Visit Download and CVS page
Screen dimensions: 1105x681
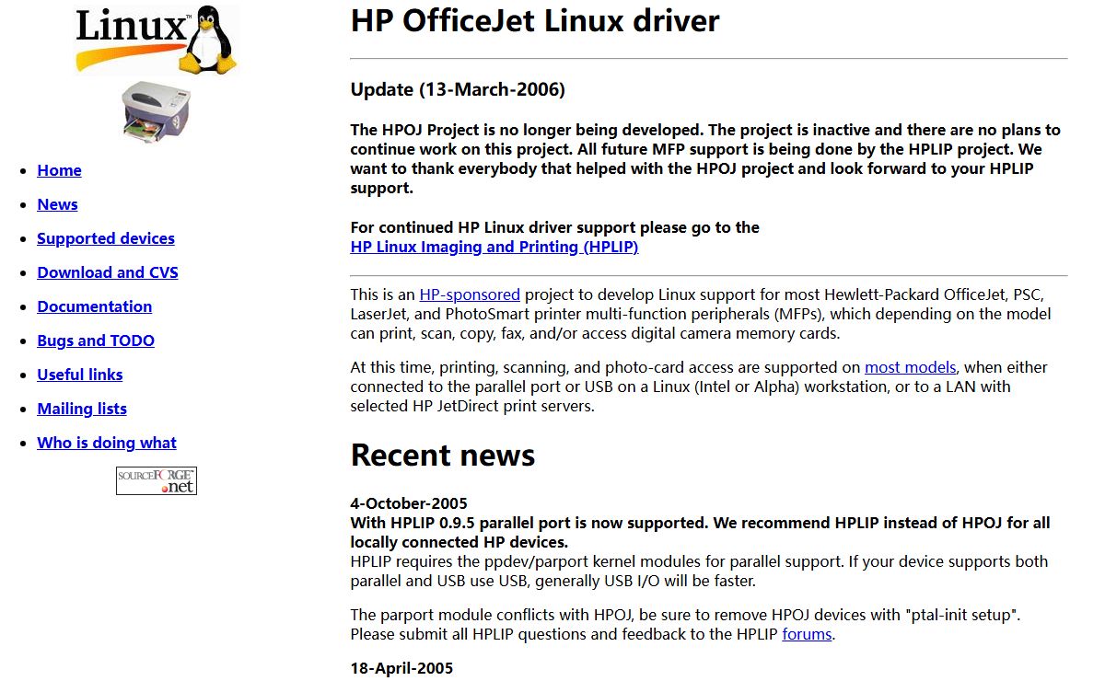[108, 272]
